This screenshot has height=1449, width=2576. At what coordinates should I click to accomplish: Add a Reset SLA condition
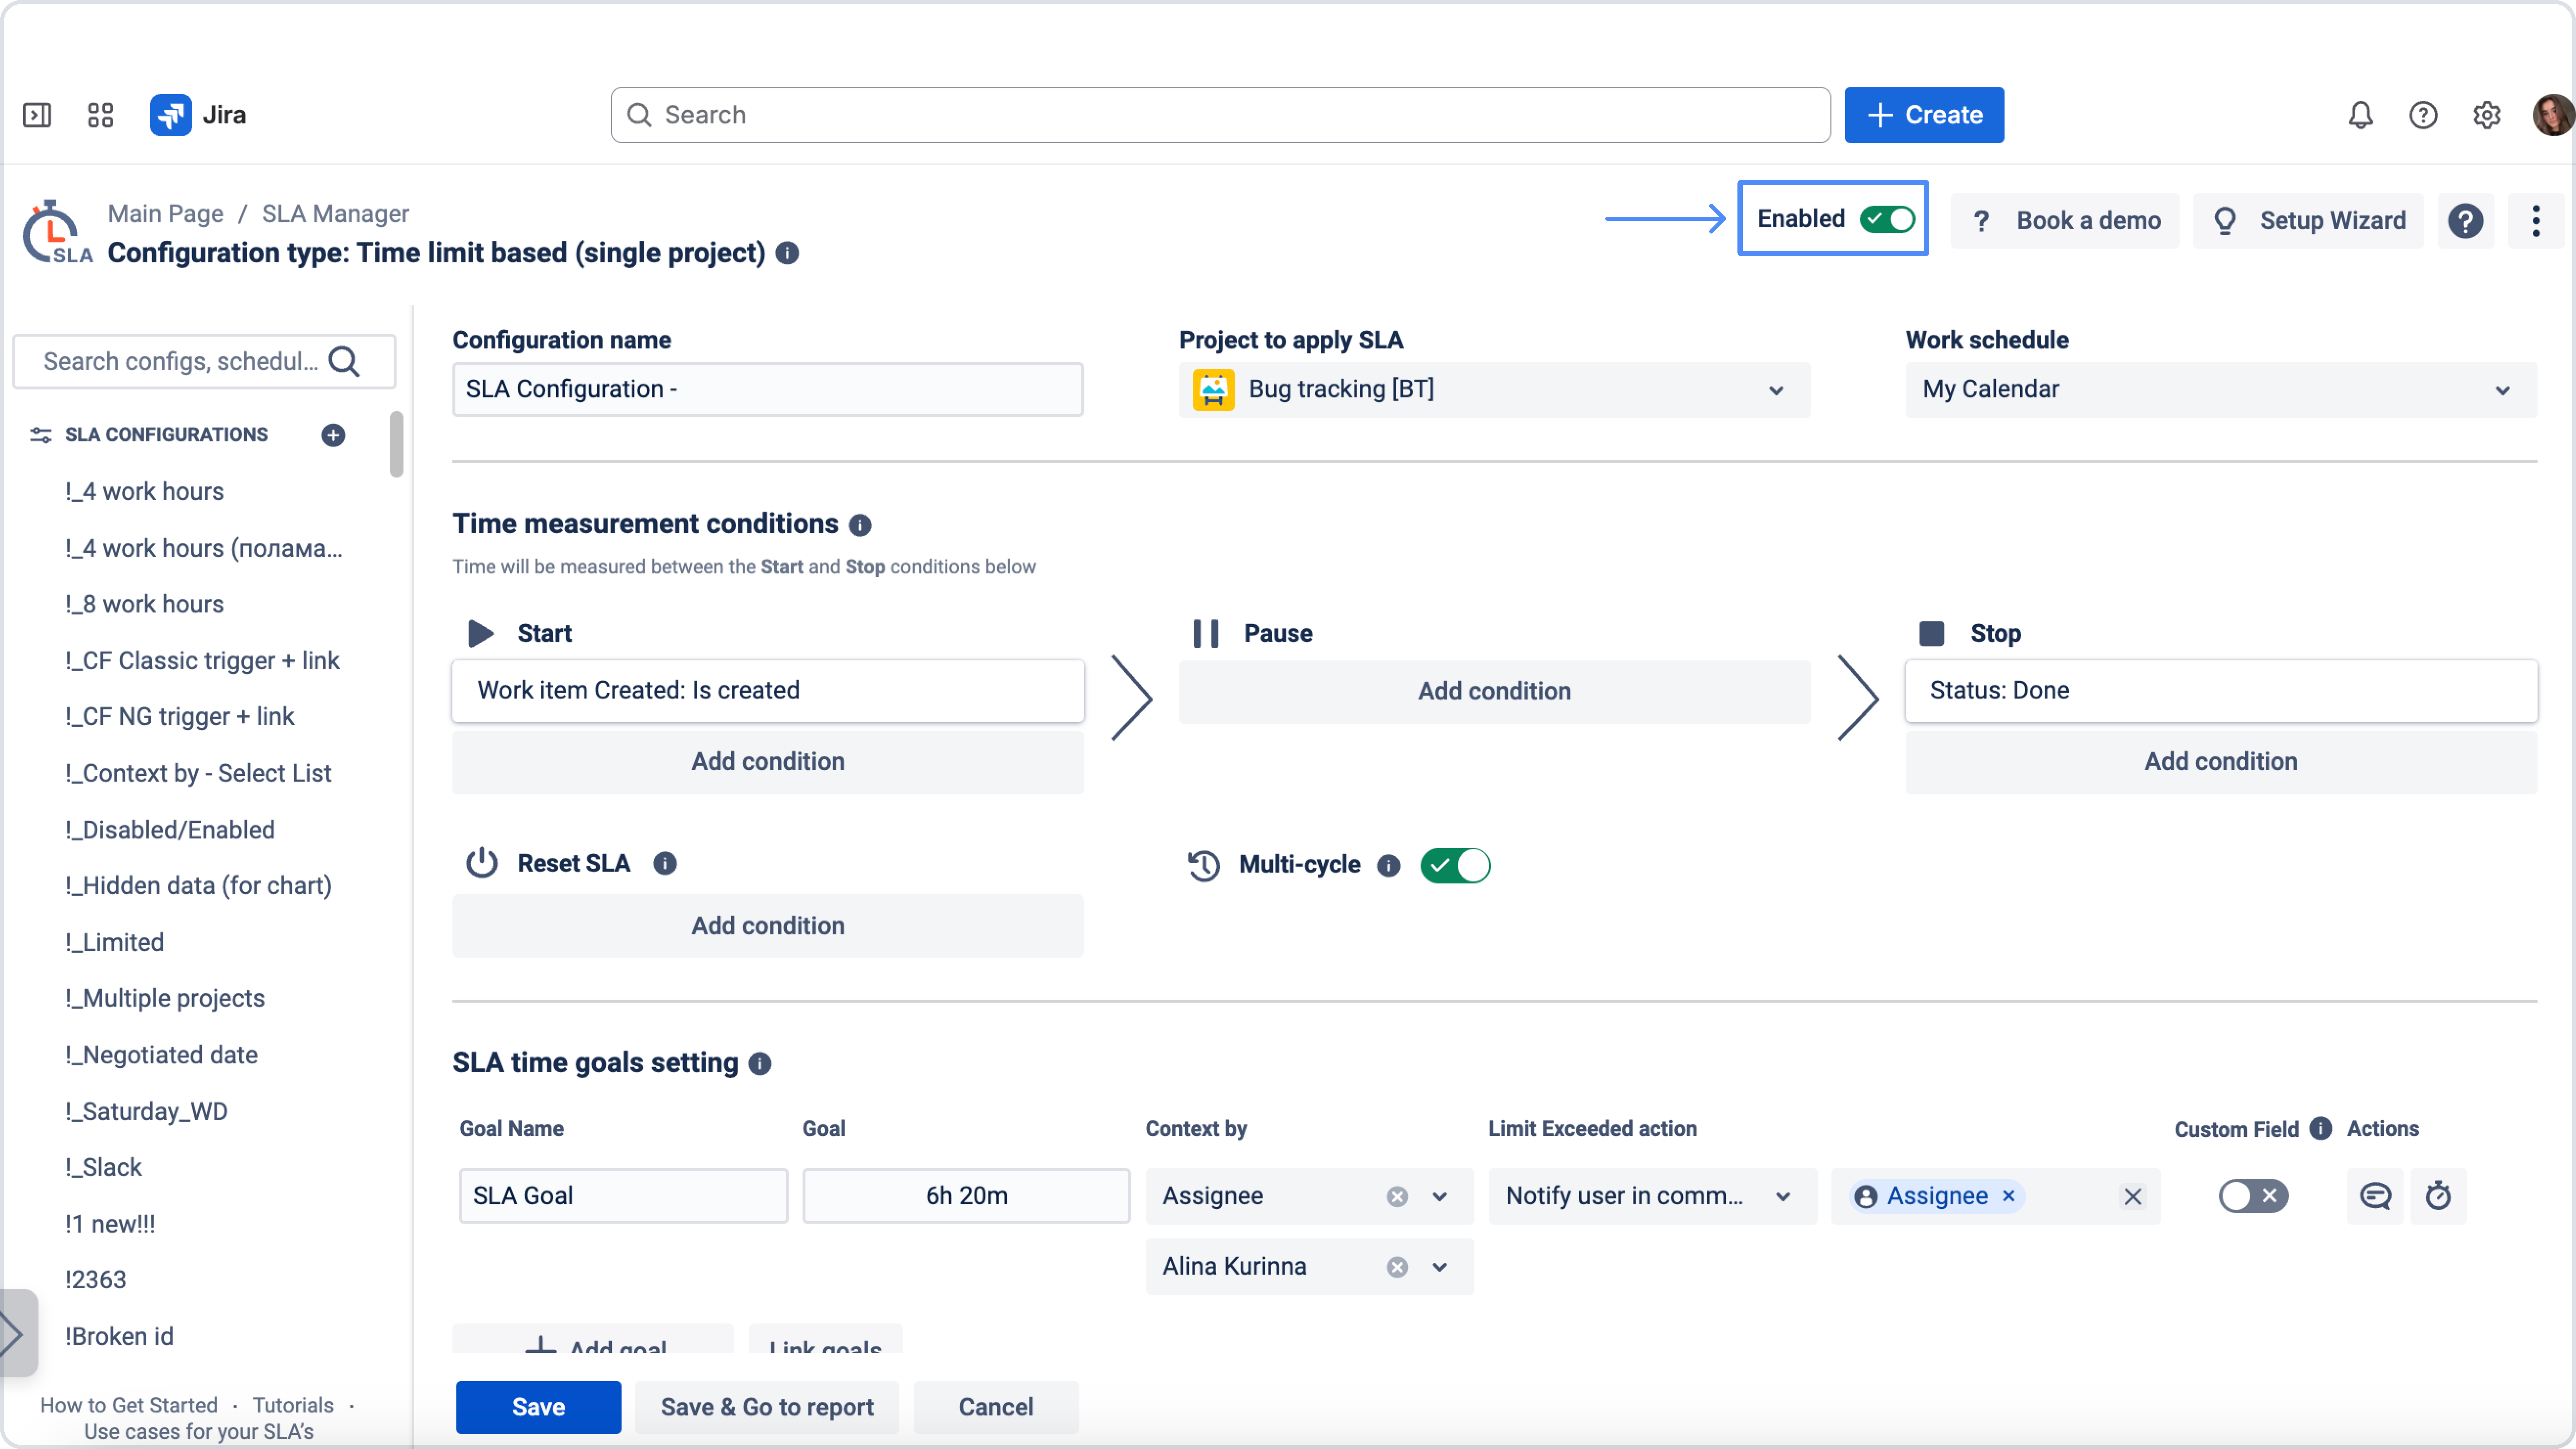point(768,926)
